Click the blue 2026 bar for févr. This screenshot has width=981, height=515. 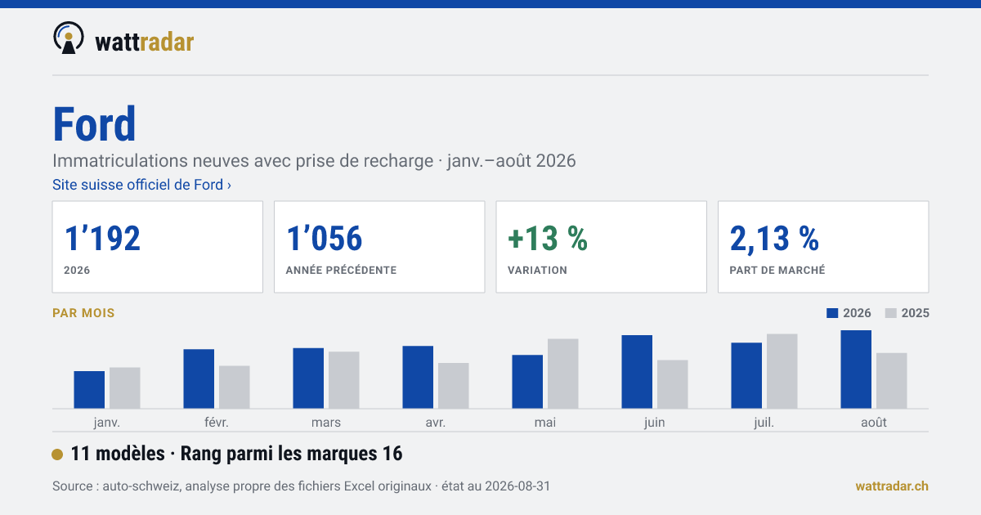[x=199, y=379]
